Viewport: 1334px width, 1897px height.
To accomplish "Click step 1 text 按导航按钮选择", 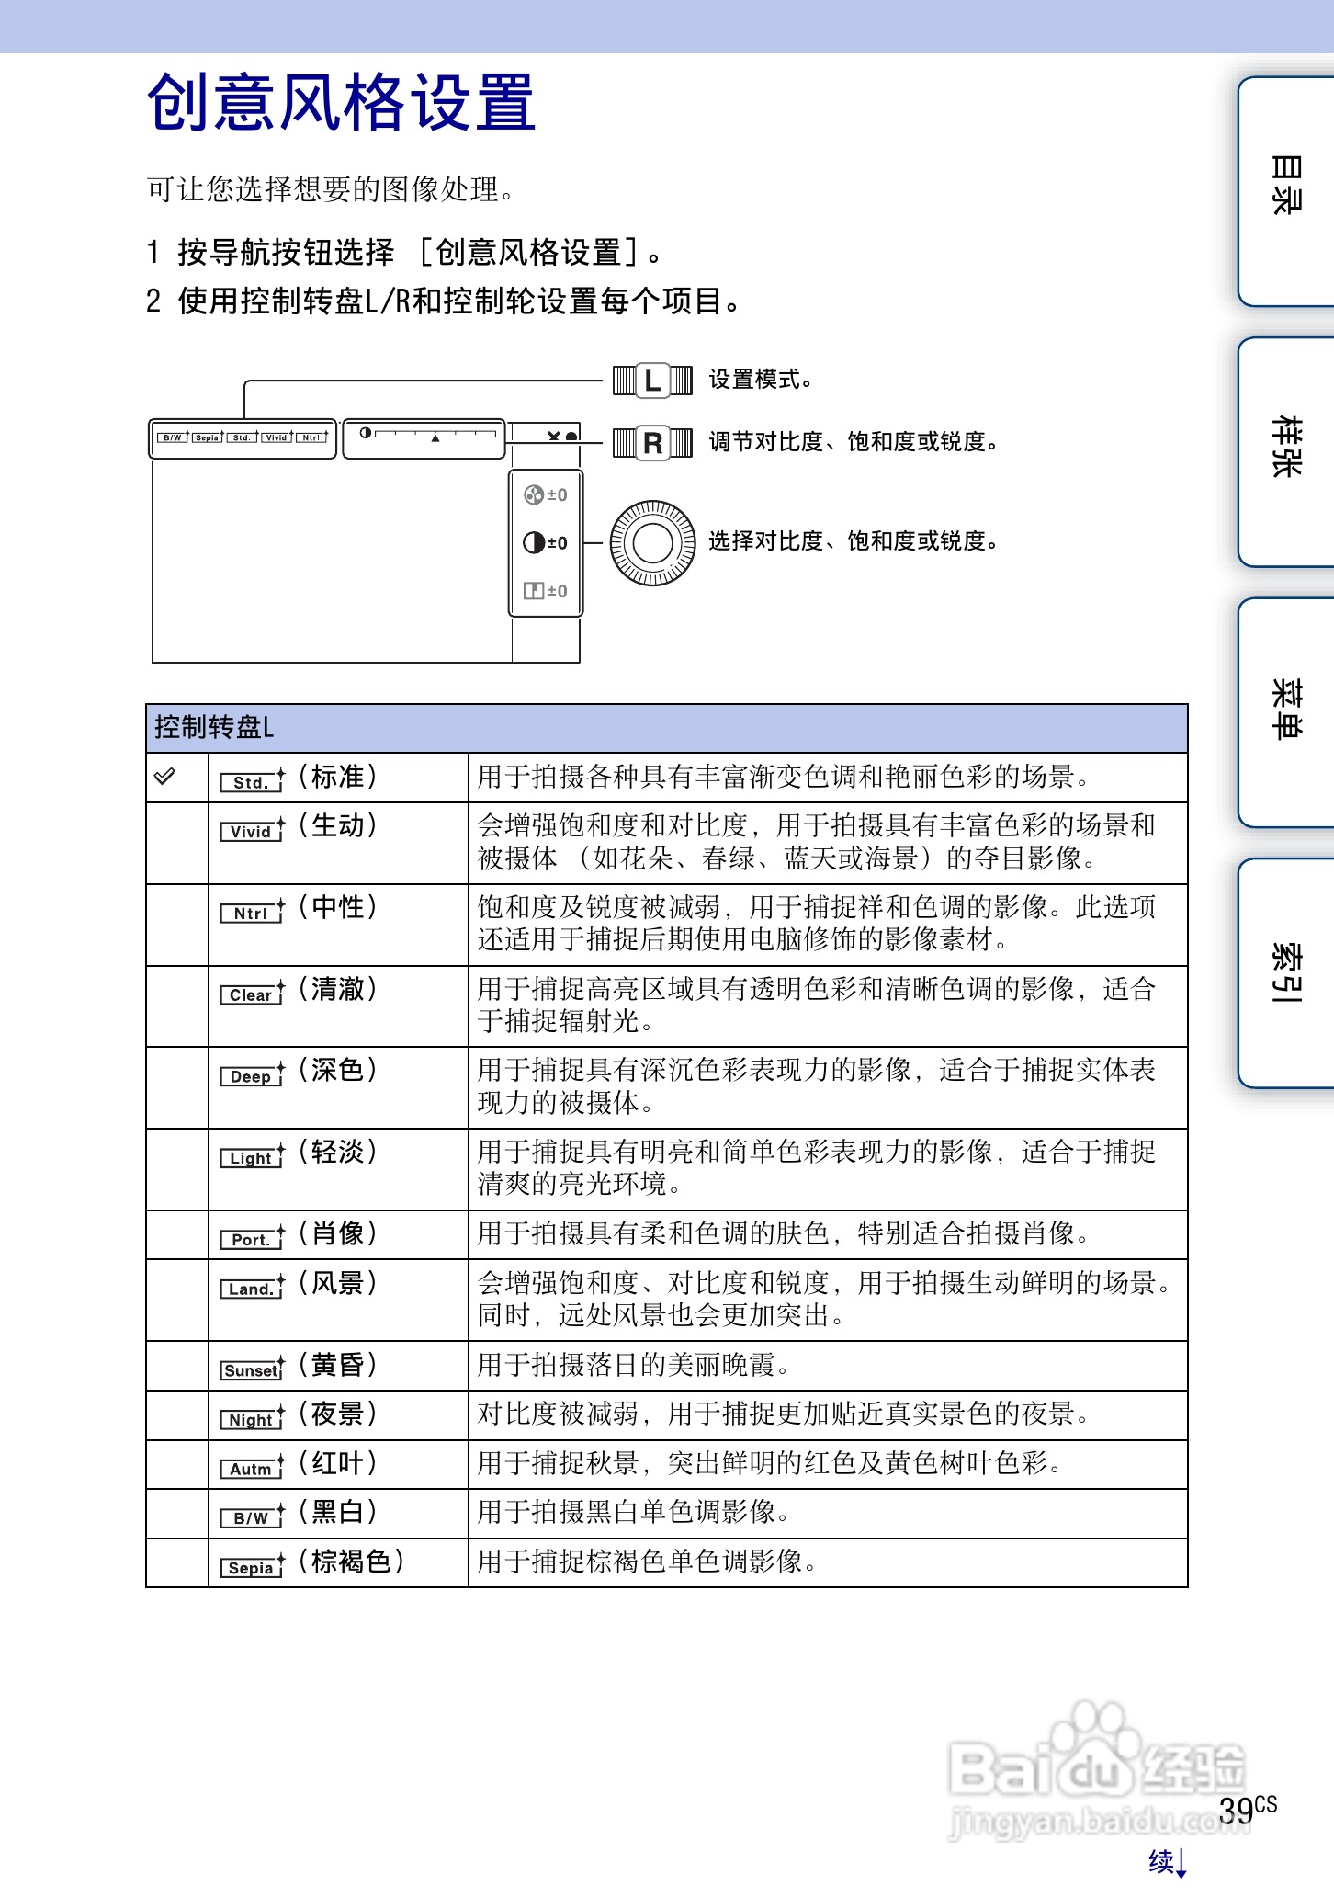I will pyautogui.click(x=286, y=252).
